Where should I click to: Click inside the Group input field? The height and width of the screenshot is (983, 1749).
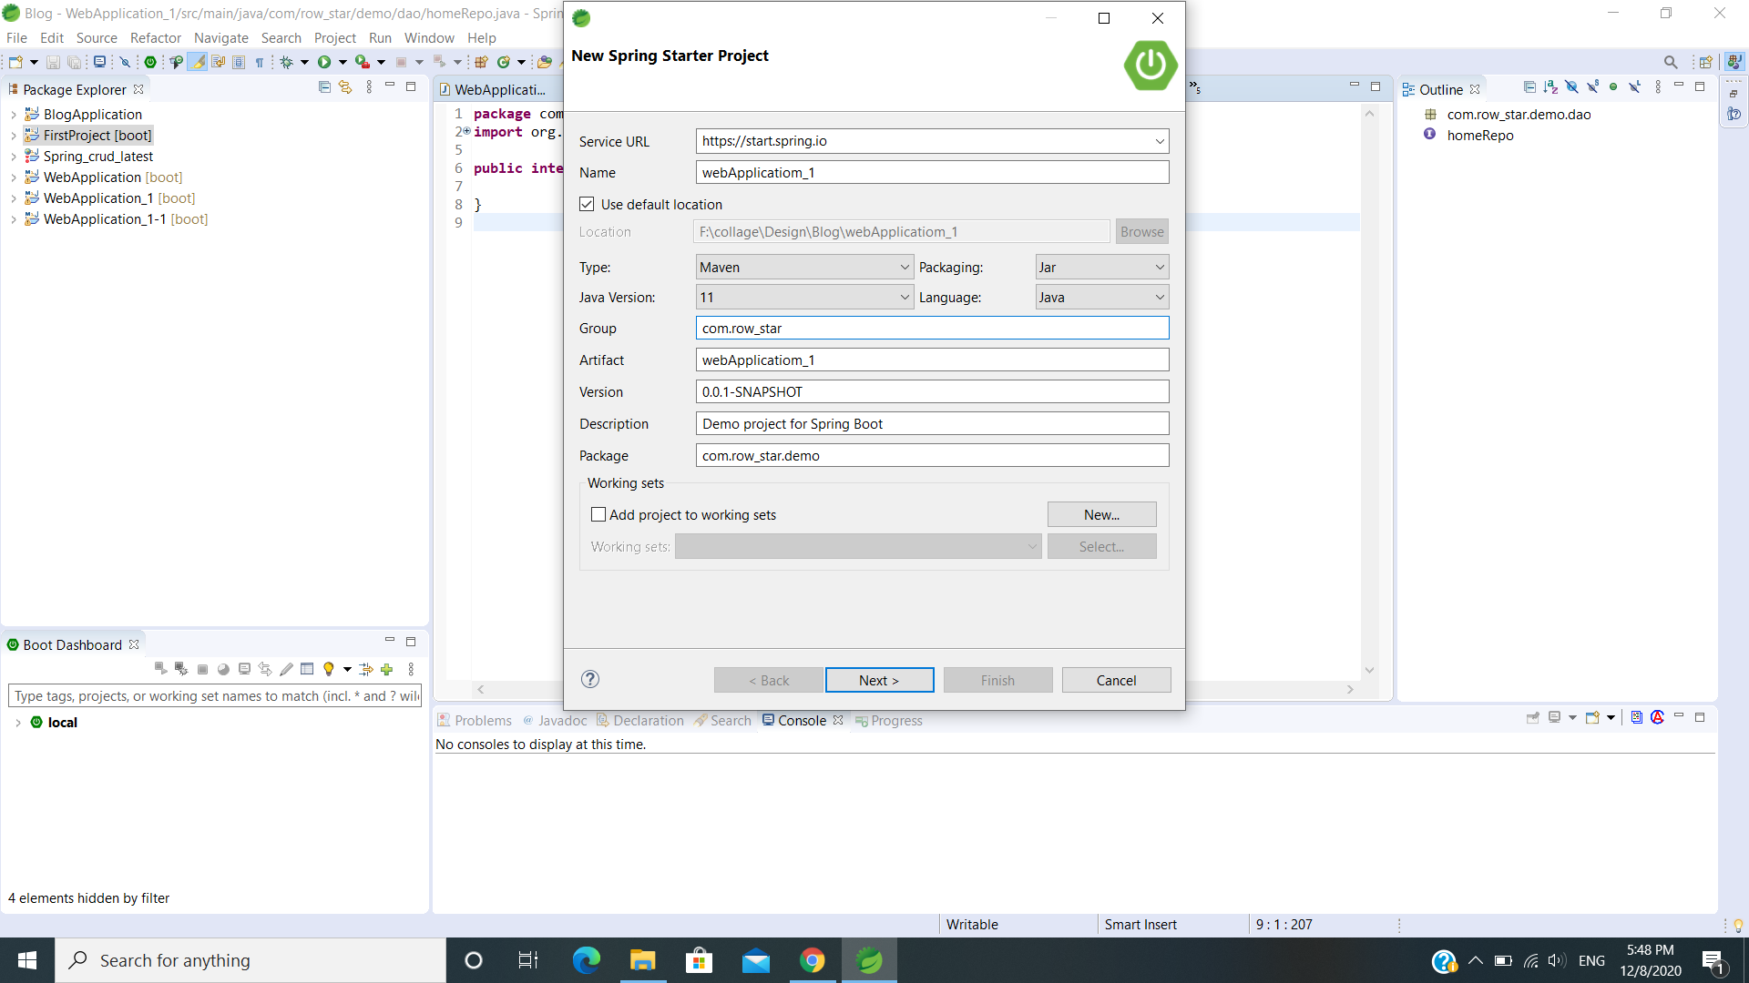tap(931, 328)
